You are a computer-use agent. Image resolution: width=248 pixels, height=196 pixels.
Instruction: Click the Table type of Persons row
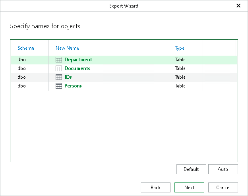coord(180,86)
